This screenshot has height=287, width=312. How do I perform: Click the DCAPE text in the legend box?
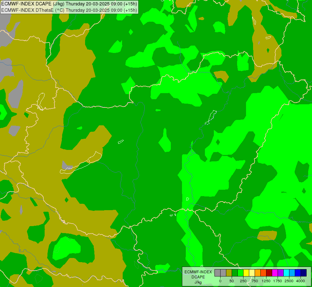[x=198, y=277]
